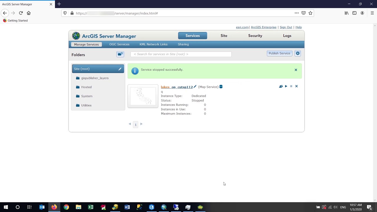Click the Save to Pocket icon
Viewport: 377px width, 212px height.
click(304, 13)
